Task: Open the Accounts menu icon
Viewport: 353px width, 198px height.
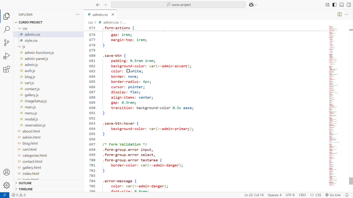Action: 7,172
